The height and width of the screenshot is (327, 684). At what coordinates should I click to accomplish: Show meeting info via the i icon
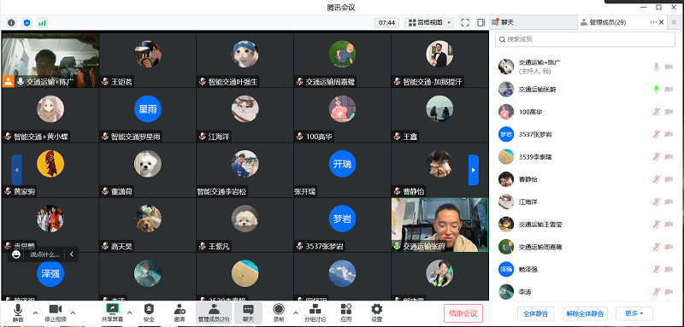coord(11,23)
